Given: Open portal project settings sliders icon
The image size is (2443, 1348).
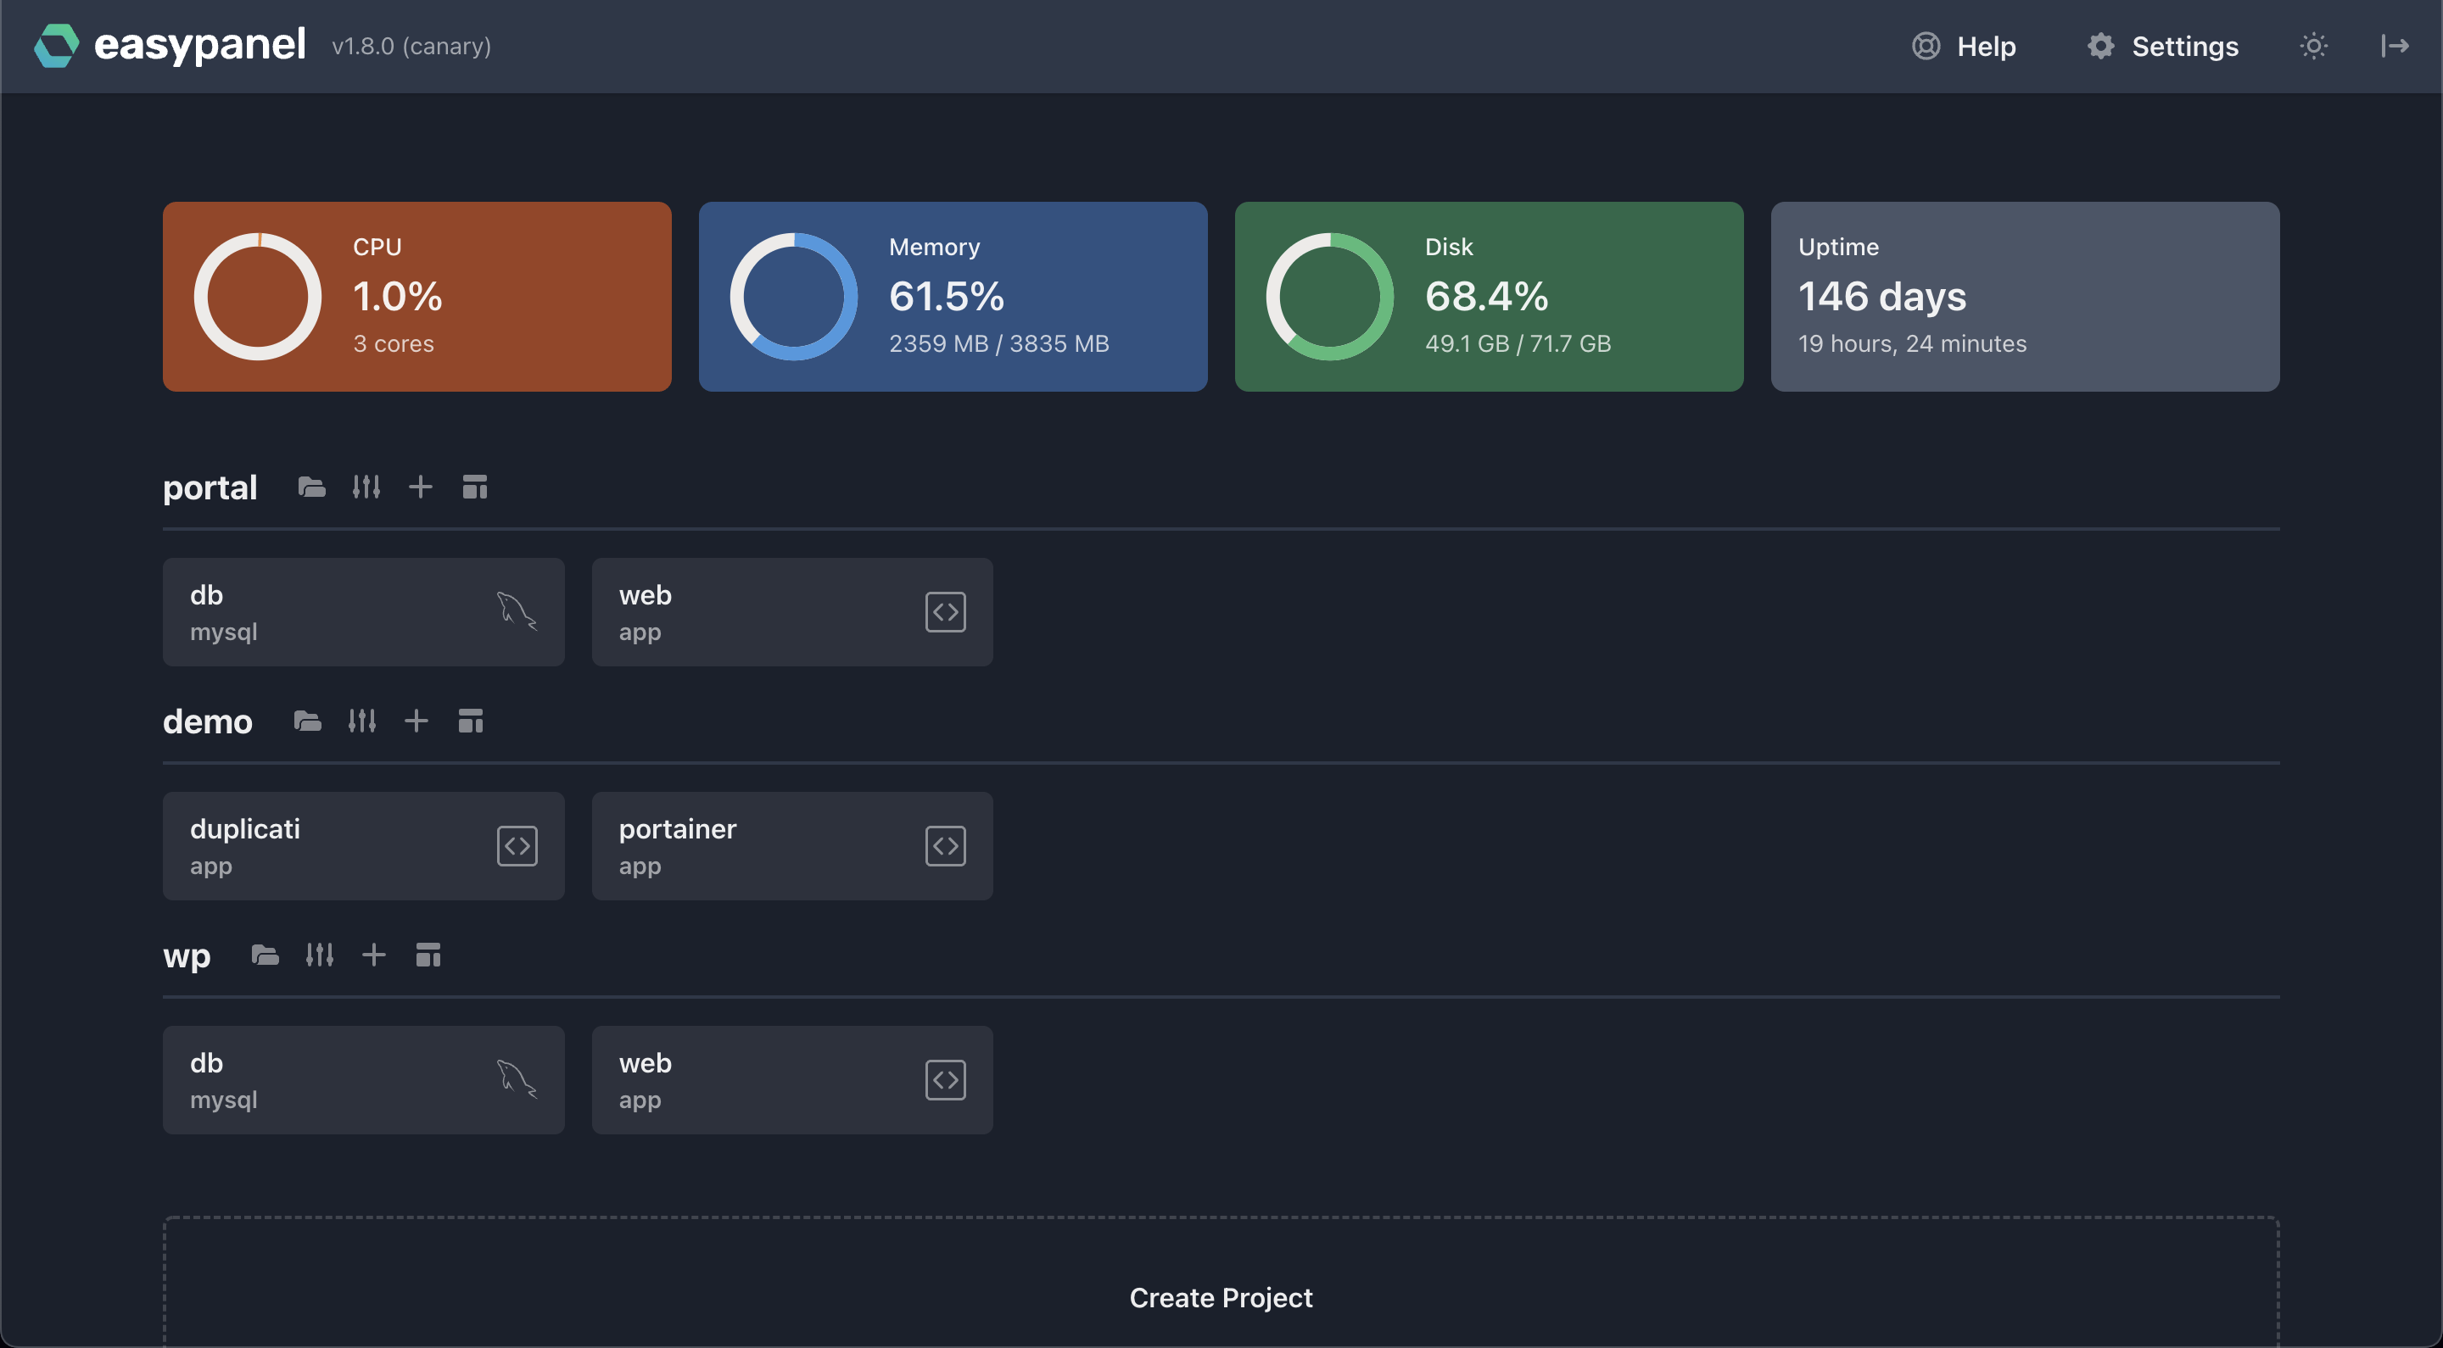Looking at the screenshot, I should (x=366, y=487).
